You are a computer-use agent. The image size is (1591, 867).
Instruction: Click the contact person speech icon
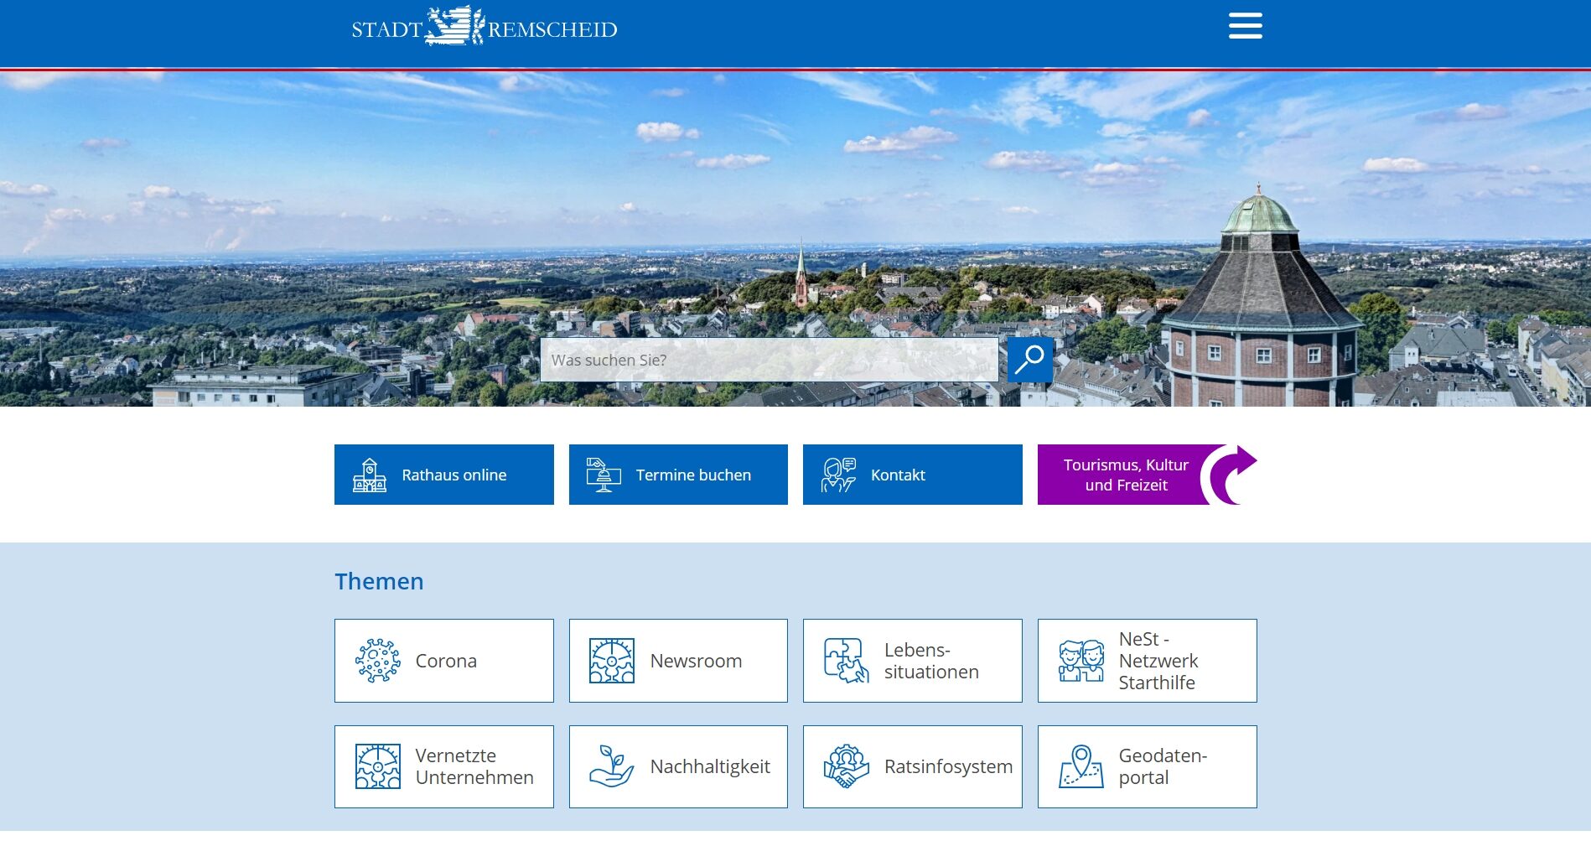(838, 475)
